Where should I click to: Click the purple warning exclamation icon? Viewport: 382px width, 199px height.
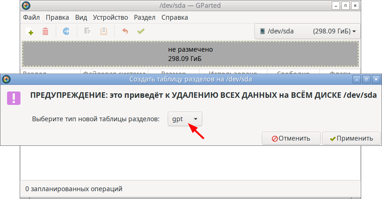(x=14, y=98)
